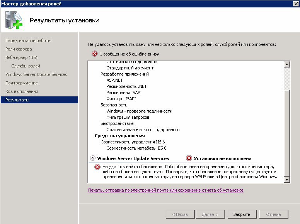The image size is (300, 224).
Task: Click the 'Отмена' button
Action: coord(274,214)
